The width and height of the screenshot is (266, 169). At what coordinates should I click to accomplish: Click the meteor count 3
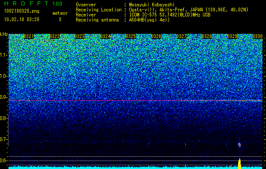tap(60, 19)
